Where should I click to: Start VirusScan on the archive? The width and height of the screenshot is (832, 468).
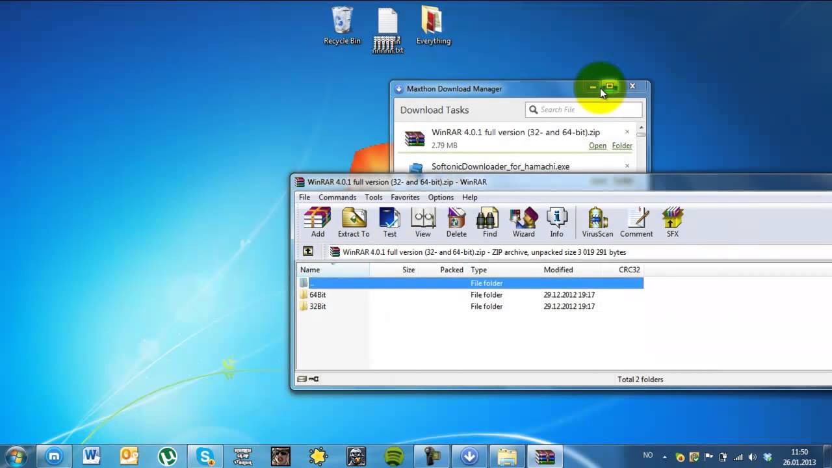pos(597,222)
